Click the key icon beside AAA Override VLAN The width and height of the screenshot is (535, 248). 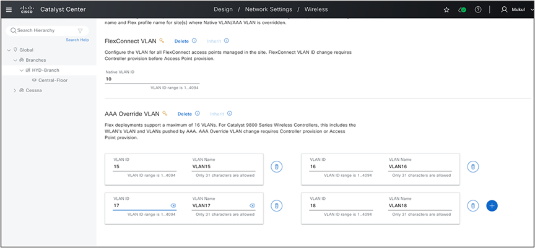(165, 113)
